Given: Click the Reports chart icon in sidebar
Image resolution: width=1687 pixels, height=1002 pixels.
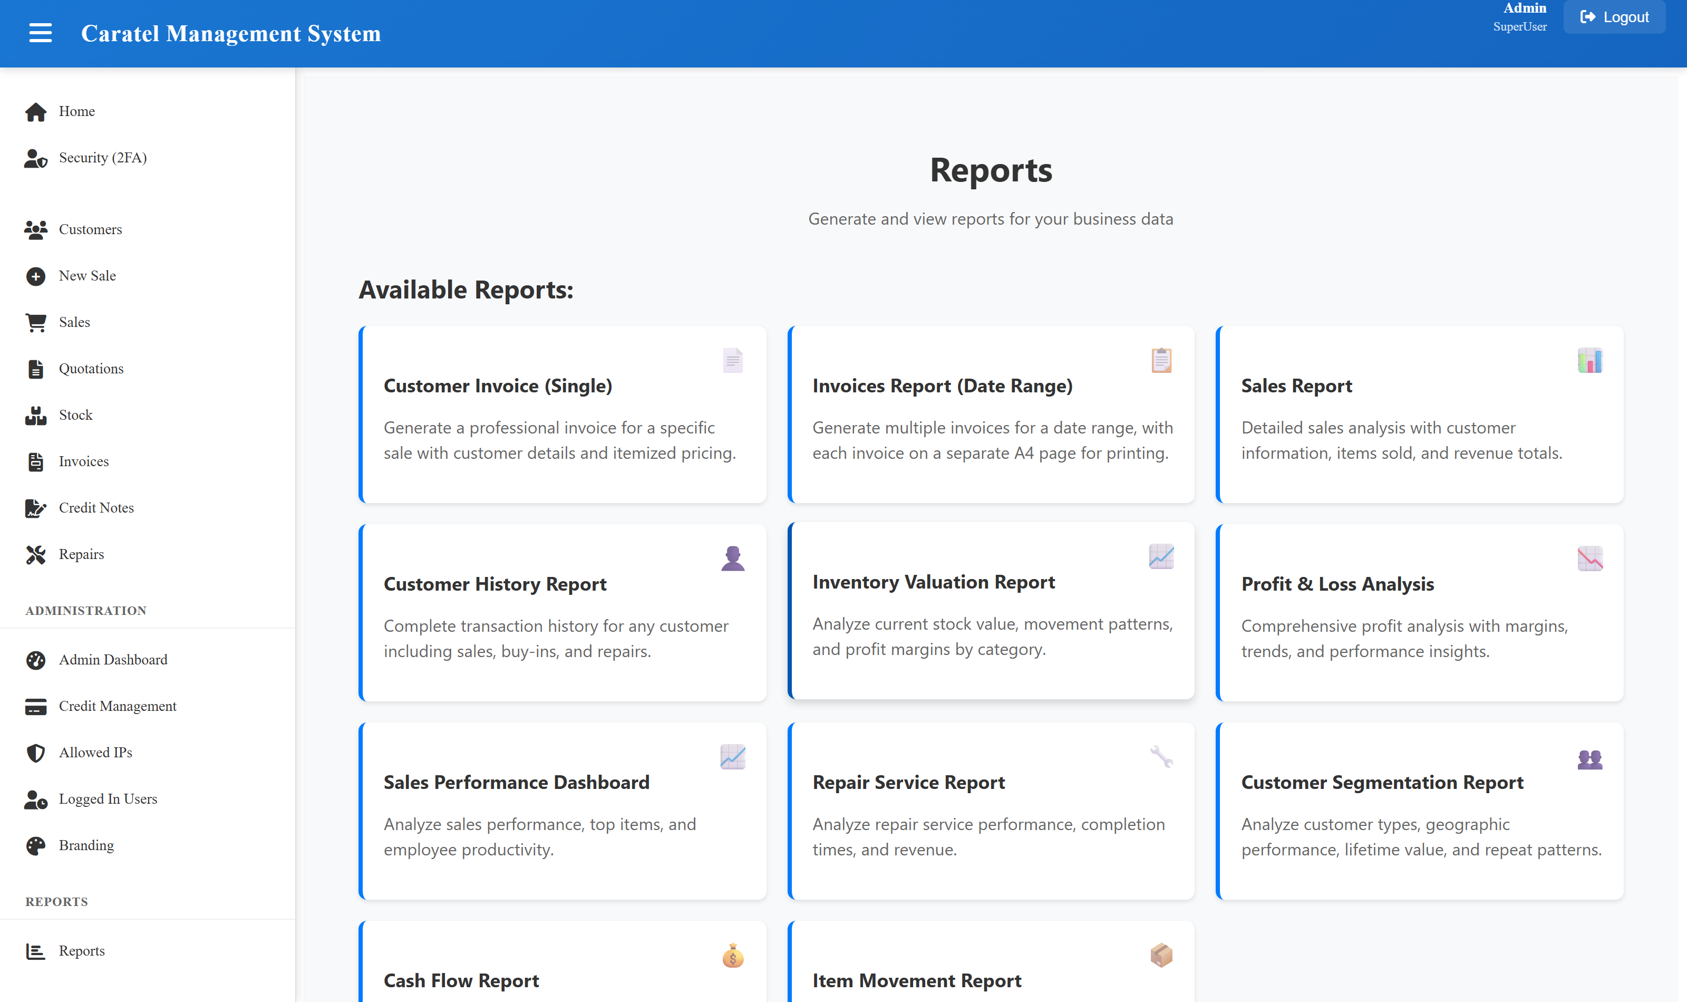Looking at the screenshot, I should pyautogui.click(x=36, y=951).
